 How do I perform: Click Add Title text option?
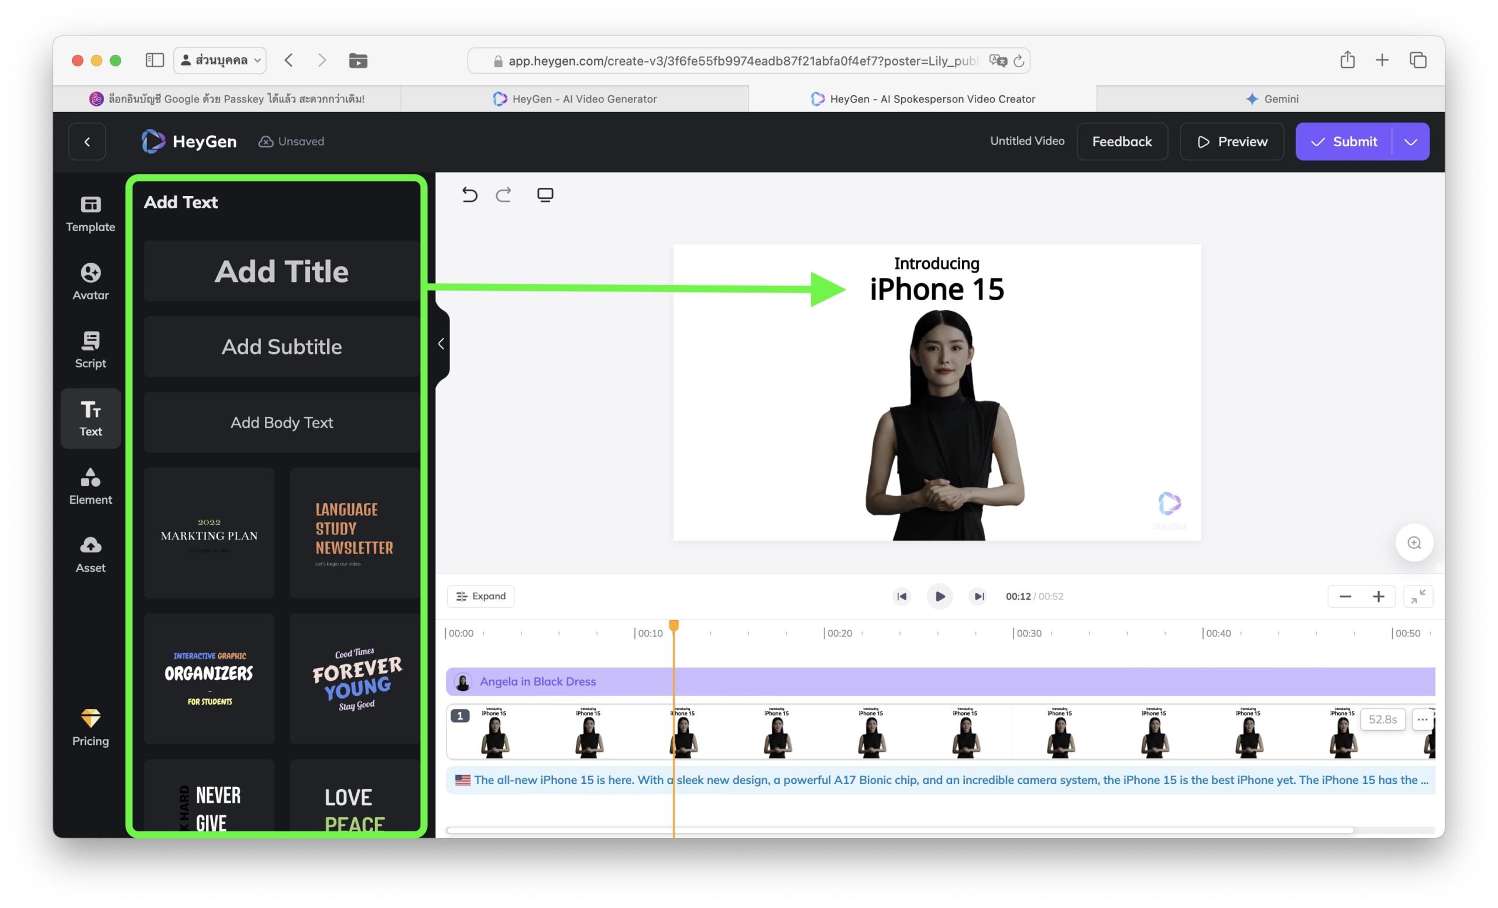click(x=281, y=271)
